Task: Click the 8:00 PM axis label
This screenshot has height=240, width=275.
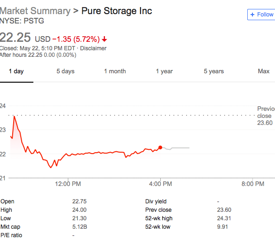Action: tap(253, 184)
